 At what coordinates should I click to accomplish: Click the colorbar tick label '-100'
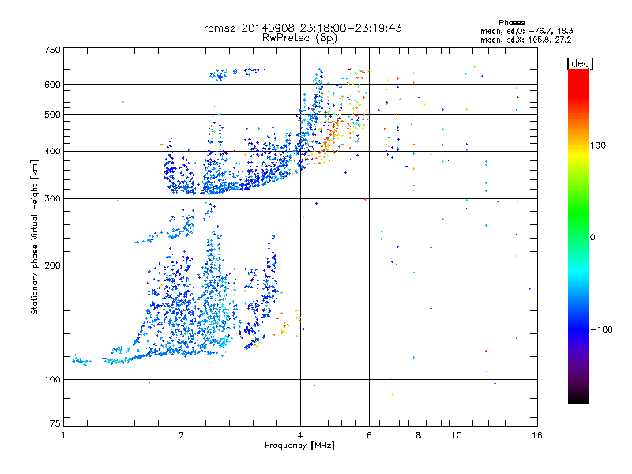(x=602, y=329)
